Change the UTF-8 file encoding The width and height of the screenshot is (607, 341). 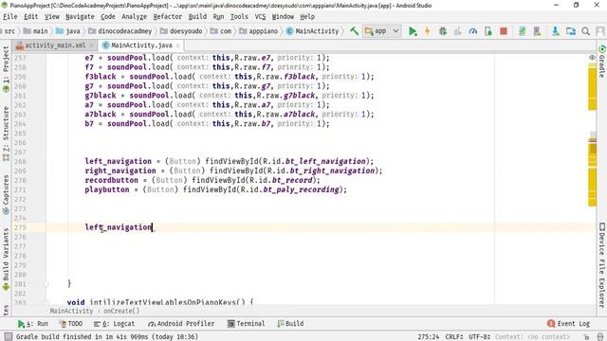point(479,337)
